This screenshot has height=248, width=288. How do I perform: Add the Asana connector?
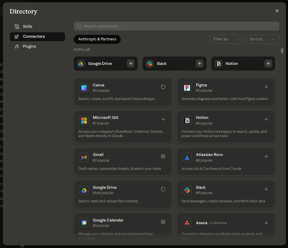click(266, 223)
